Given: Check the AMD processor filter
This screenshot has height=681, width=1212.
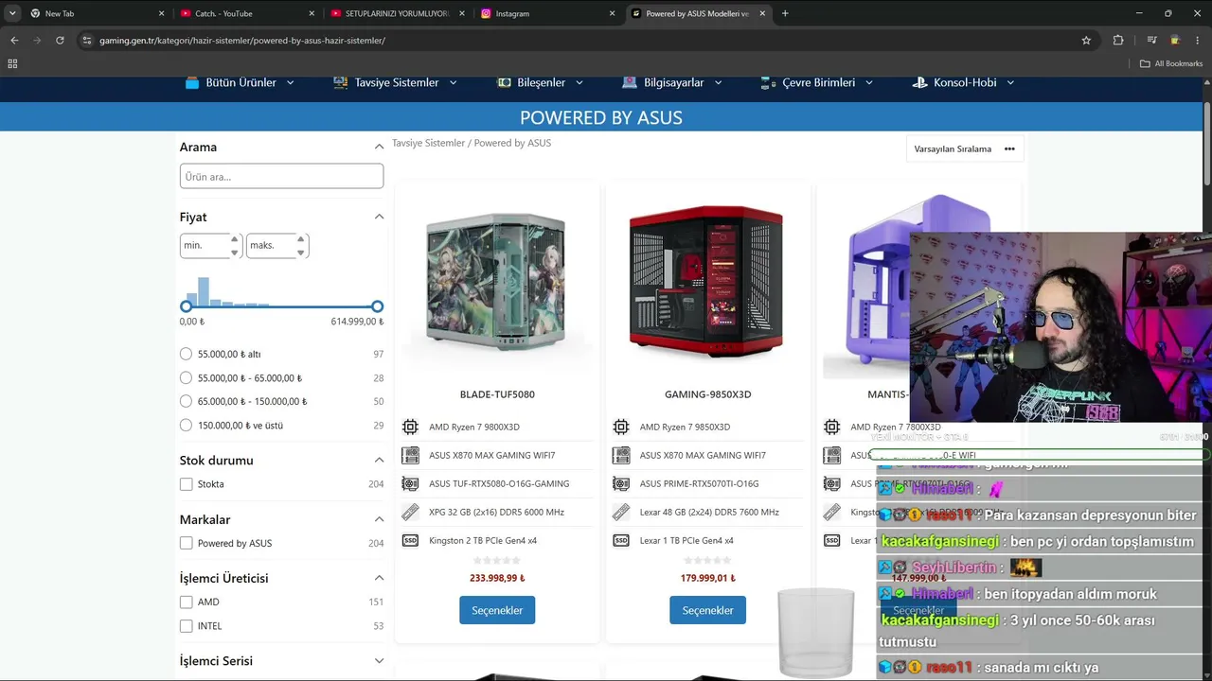Looking at the screenshot, I should pos(186,602).
